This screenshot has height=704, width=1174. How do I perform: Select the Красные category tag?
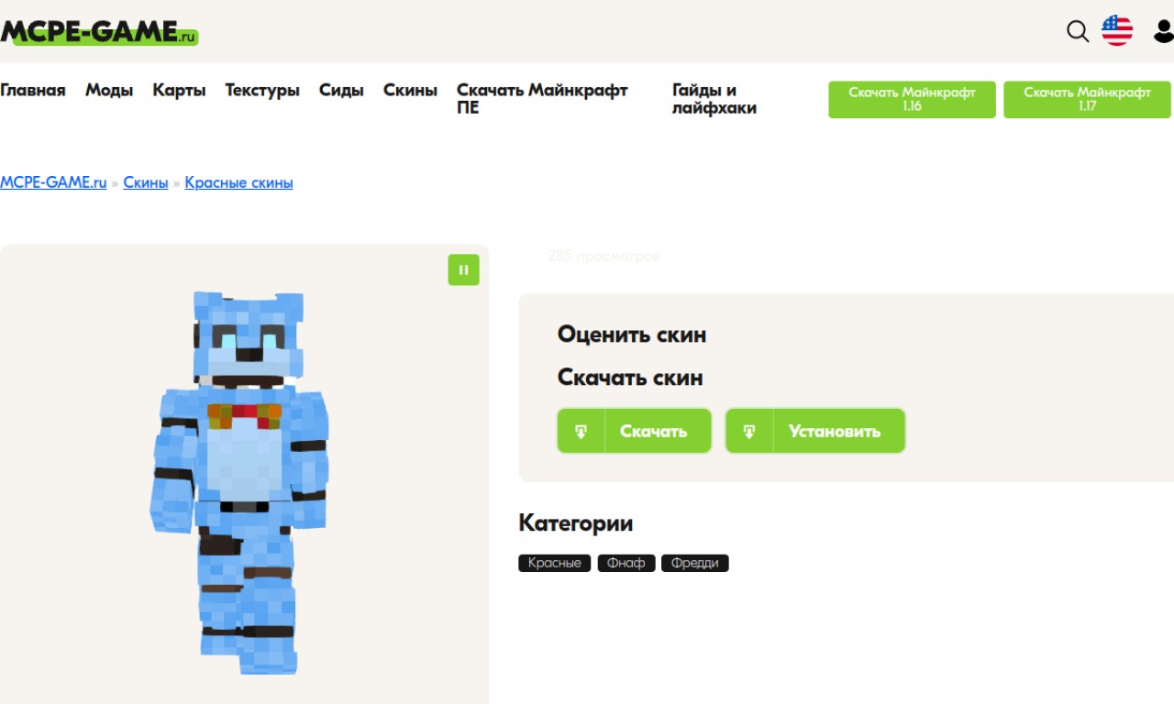555,563
